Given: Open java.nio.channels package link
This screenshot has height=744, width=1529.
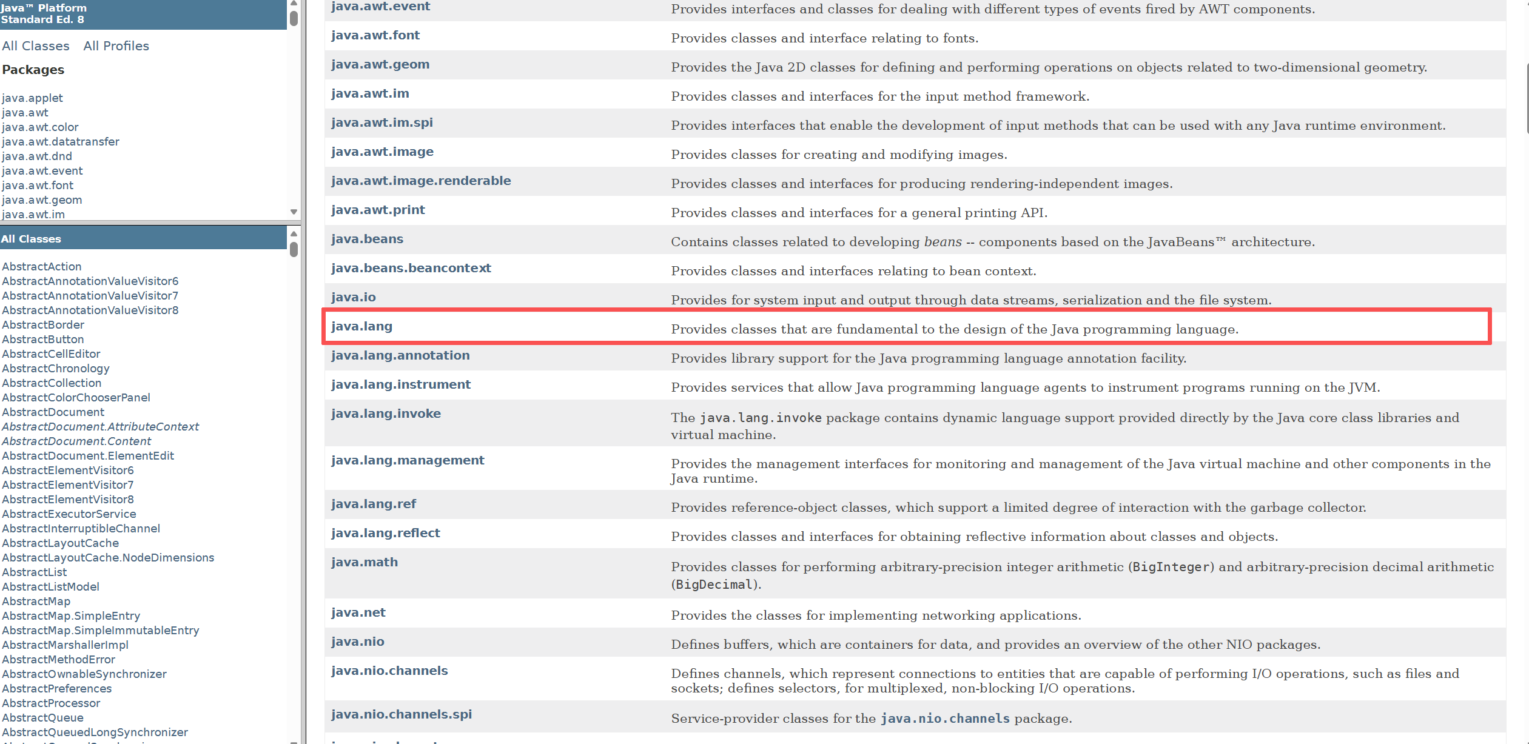Looking at the screenshot, I should (x=389, y=671).
